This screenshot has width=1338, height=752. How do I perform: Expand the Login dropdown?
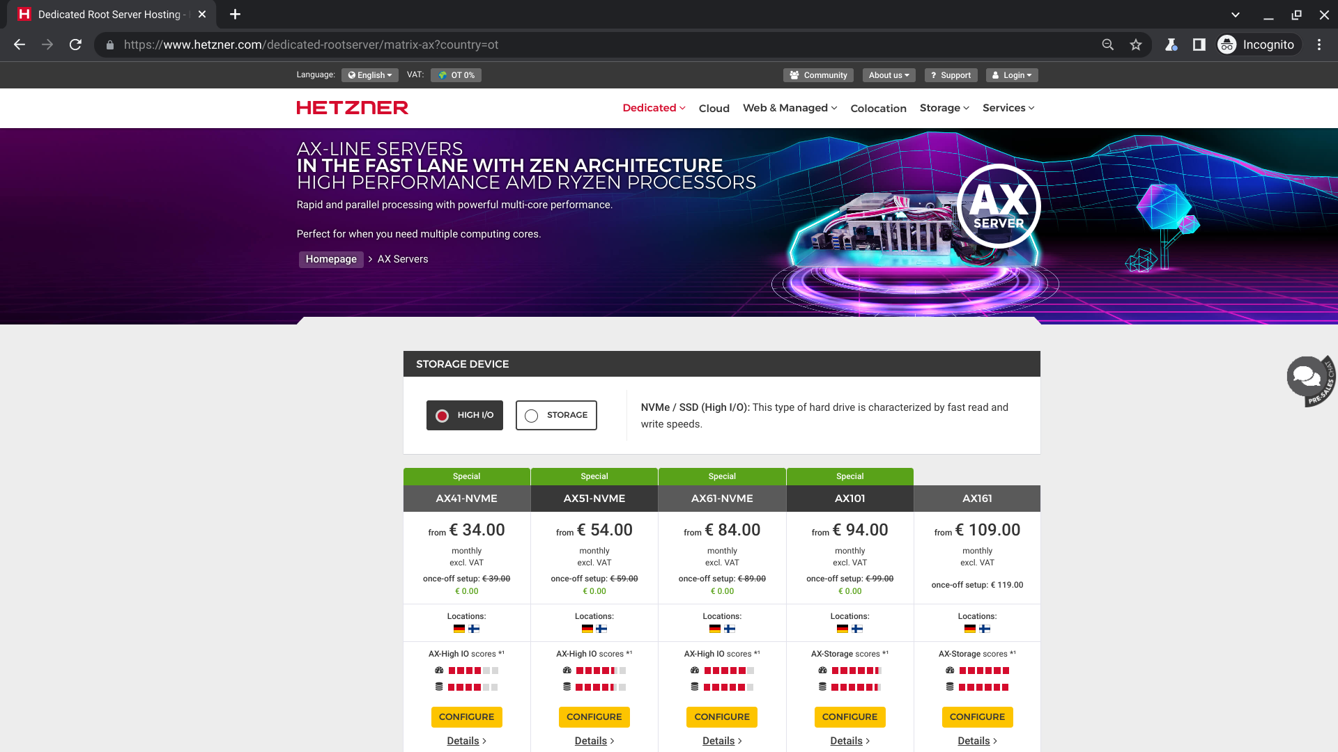click(1012, 75)
